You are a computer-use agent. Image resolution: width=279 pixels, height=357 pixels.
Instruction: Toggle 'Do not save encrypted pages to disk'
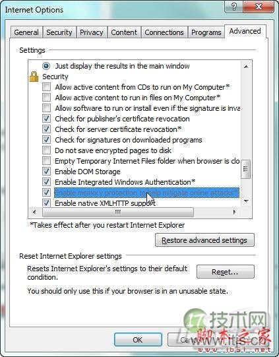point(46,150)
